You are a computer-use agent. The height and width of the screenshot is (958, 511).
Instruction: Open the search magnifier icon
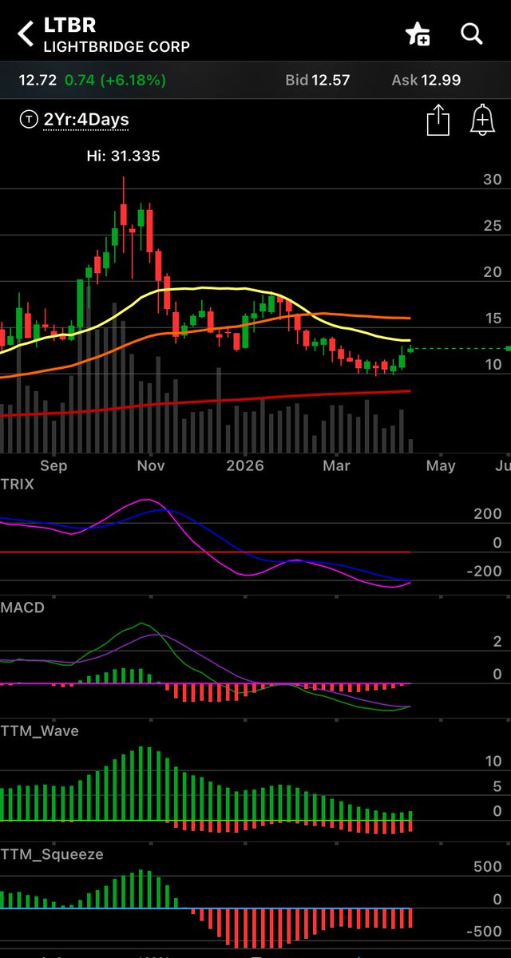coord(472,34)
